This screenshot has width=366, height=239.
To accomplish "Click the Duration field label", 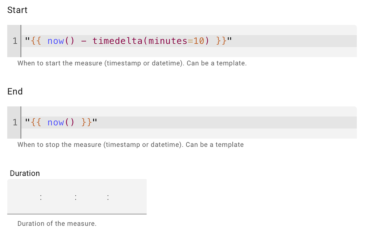I will click(25, 173).
